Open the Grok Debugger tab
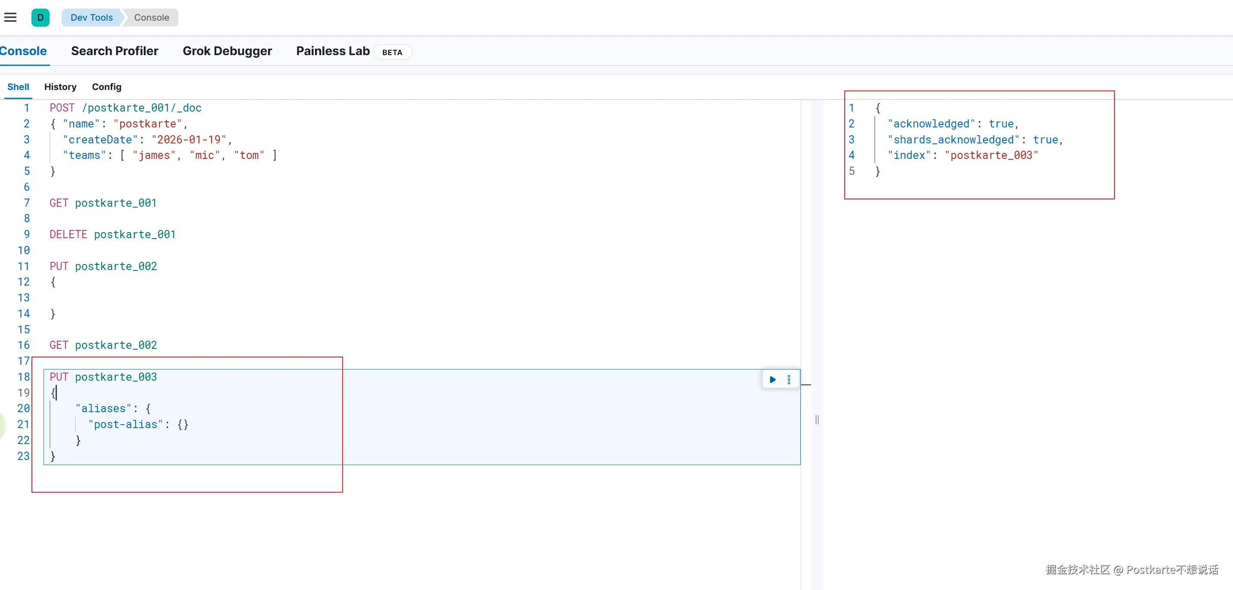Viewport: 1233px width, 590px height. [227, 51]
